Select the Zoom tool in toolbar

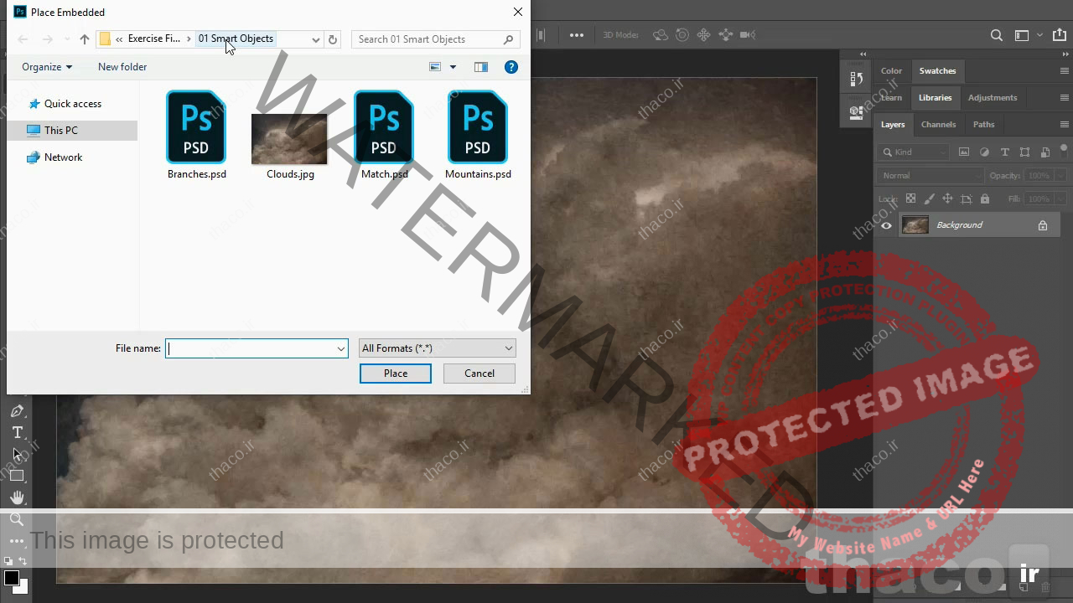tap(17, 520)
